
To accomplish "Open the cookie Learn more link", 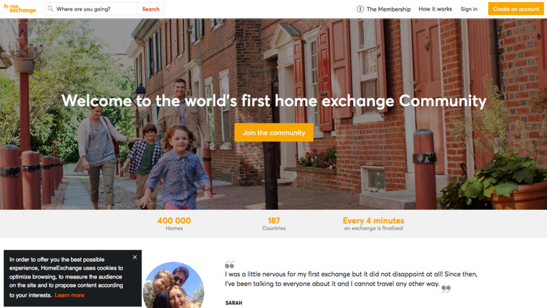I will click(69, 295).
